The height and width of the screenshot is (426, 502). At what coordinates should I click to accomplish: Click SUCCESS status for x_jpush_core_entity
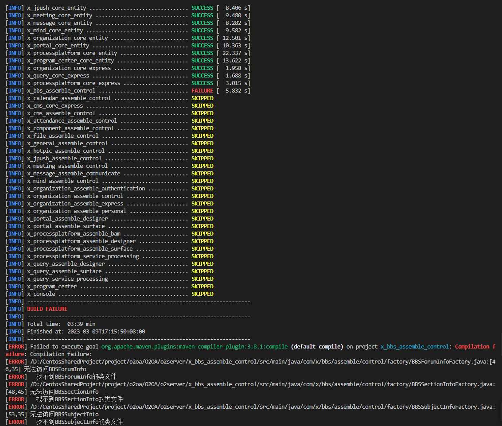point(202,8)
